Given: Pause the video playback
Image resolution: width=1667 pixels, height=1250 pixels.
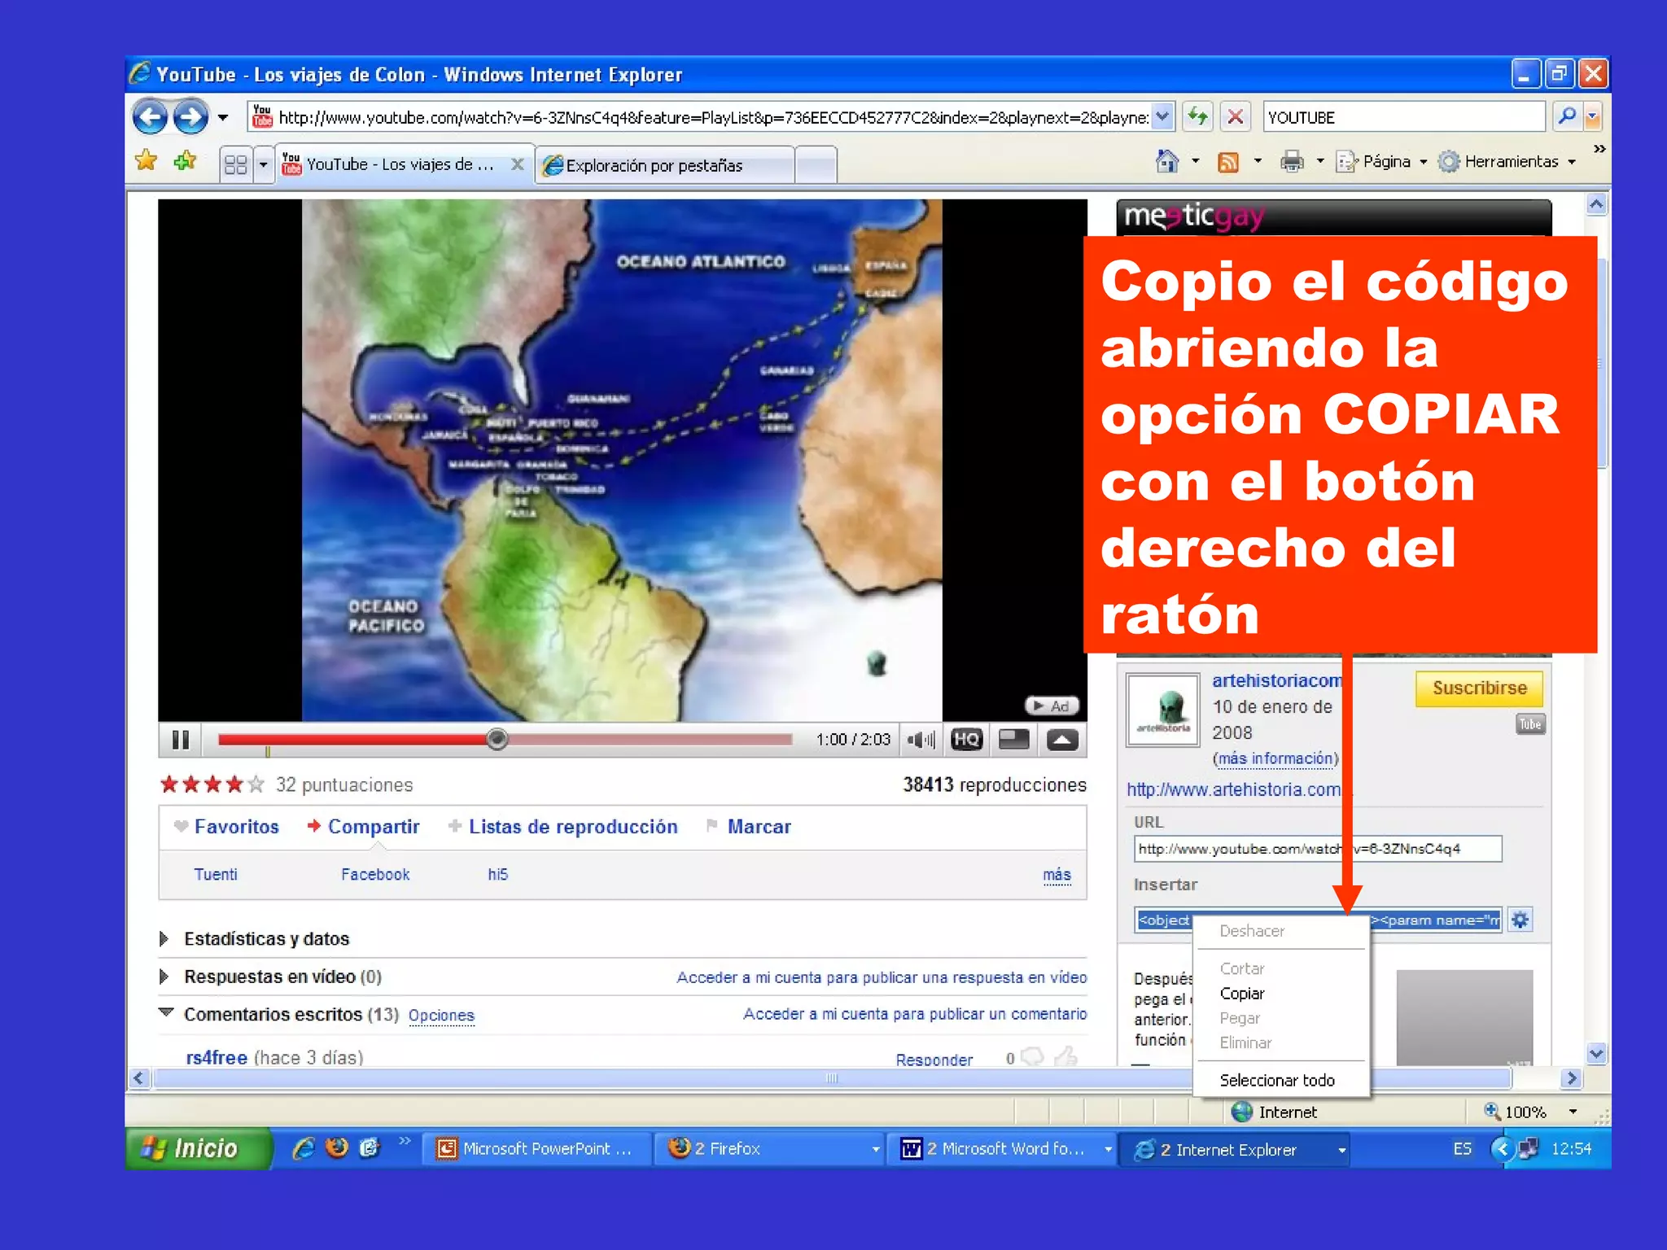Looking at the screenshot, I should [180, 740].
